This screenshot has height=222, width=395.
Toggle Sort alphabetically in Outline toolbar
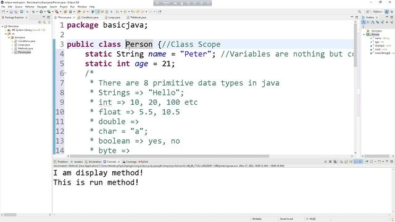[x=373, y=22]
